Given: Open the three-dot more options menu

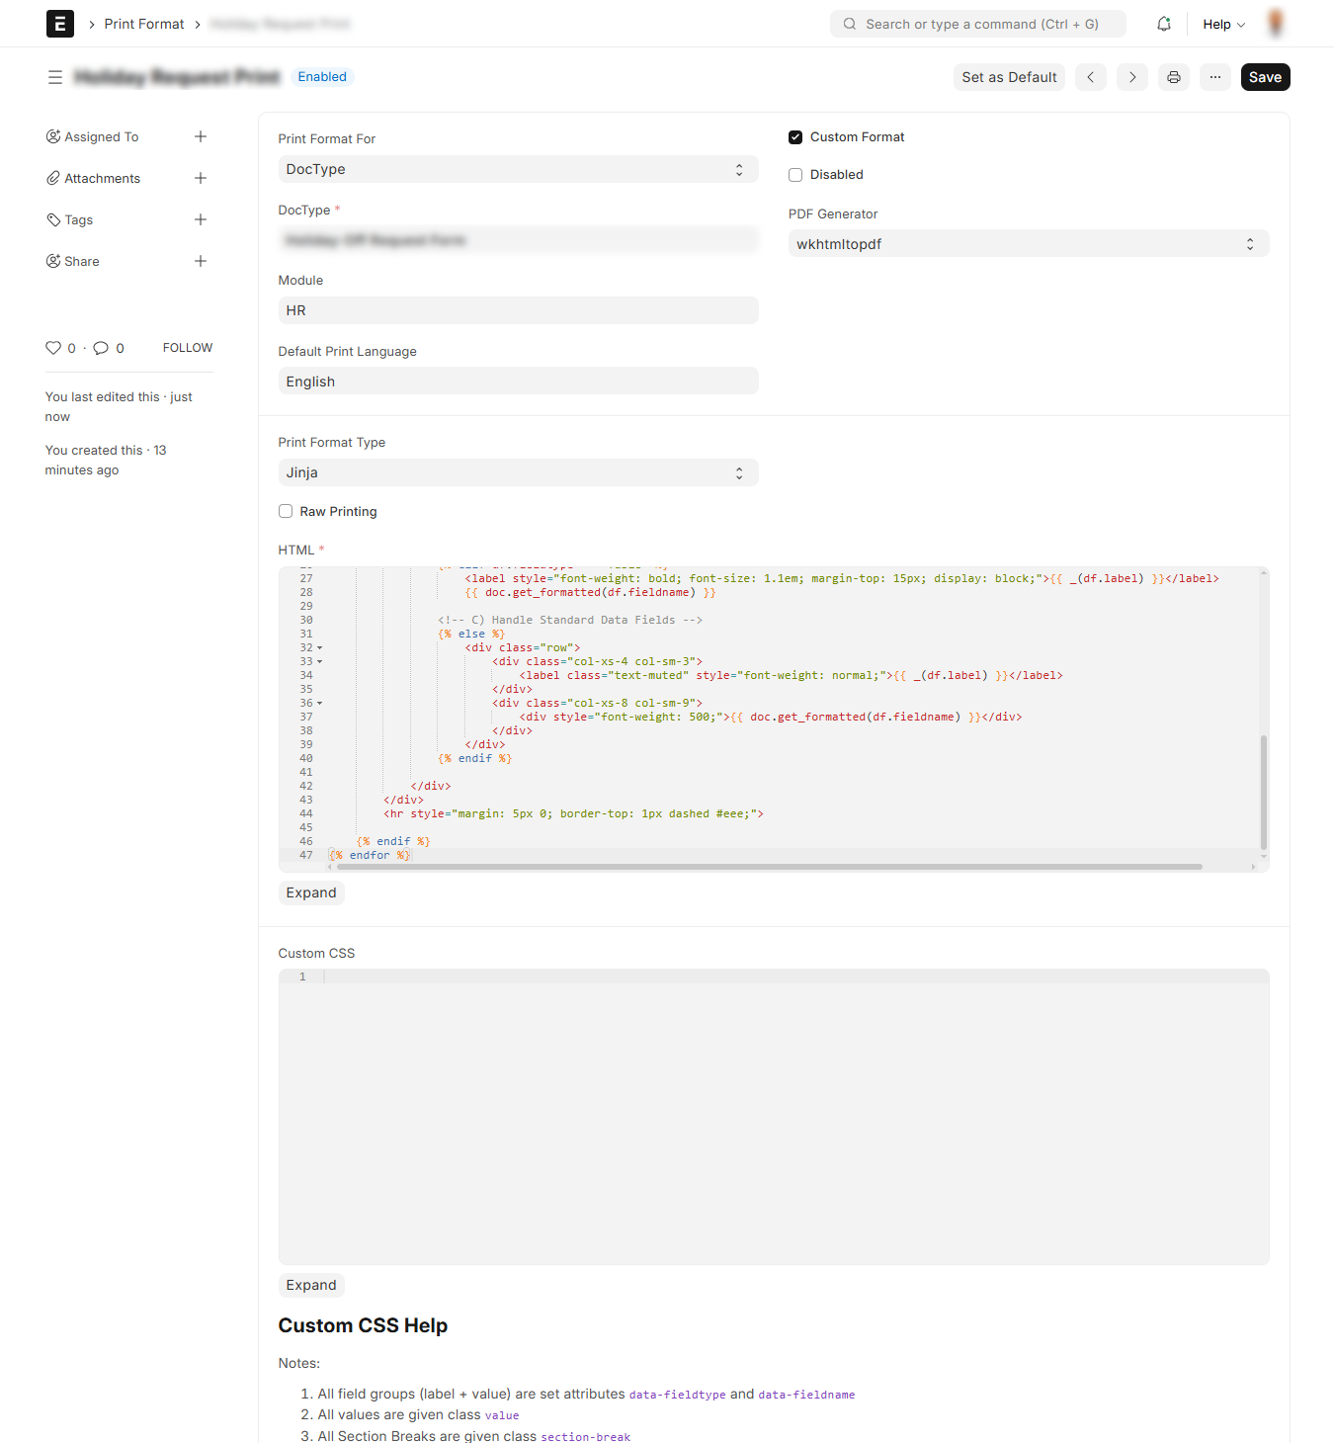Looking at the screenshot, I should coord(1214,77).
